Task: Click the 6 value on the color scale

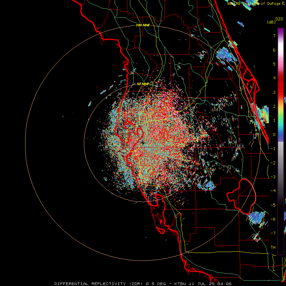Action: 274,50
